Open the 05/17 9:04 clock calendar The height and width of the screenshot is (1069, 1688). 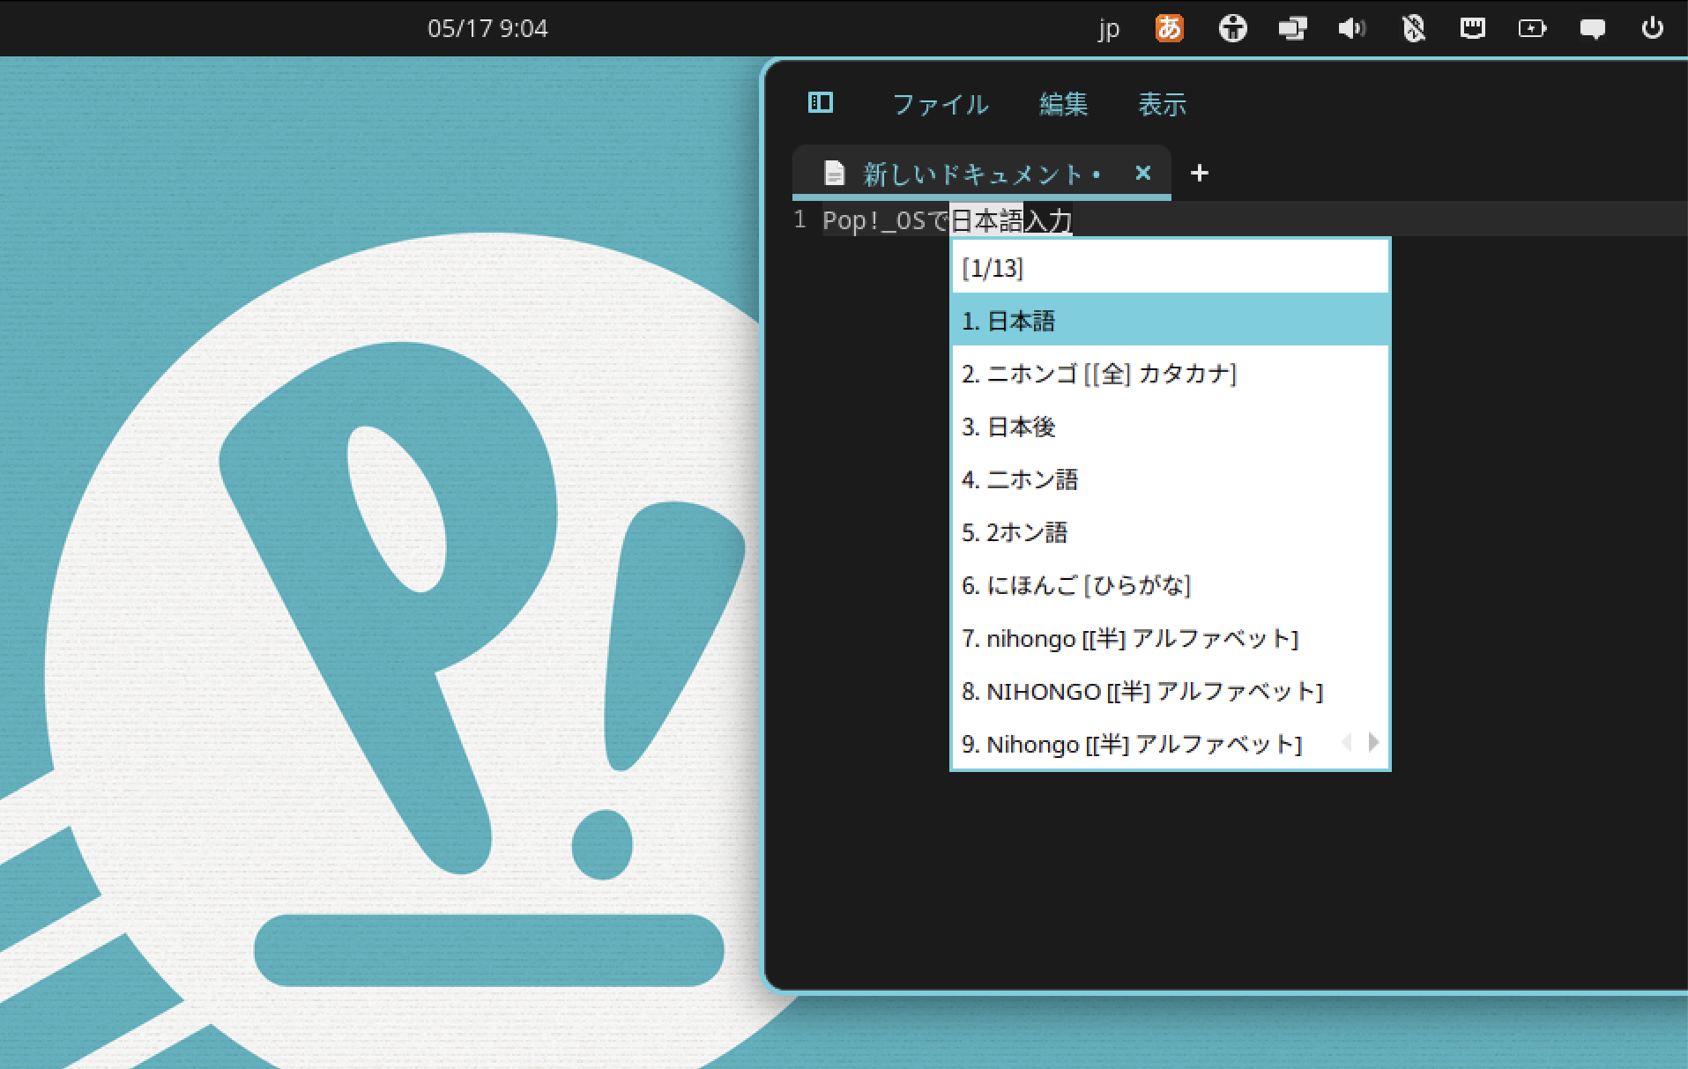pos(487,28)
